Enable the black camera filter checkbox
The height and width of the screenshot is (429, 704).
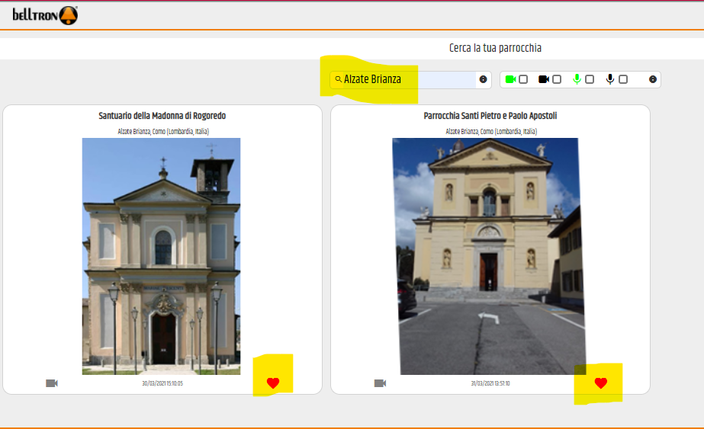(x=557, y=79)
